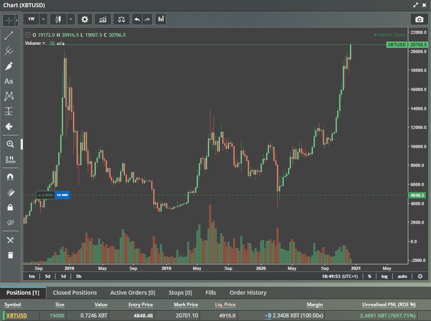Image resolution: width=431 pixels, height=321 pixels.
Task: Open the compare symbols scales icon
Action: pyautogui.click(x=121, y=19)
